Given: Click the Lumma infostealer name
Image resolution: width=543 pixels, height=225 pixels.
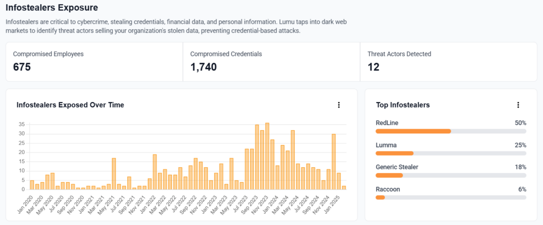Looking at the screenshot, I should pos(386,145).
